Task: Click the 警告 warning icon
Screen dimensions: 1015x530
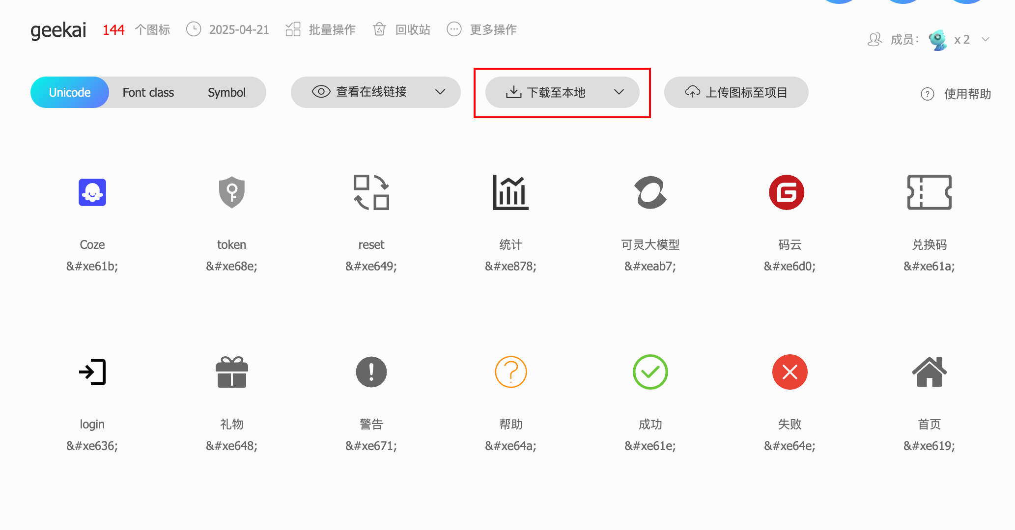Action: pos(371,372)
